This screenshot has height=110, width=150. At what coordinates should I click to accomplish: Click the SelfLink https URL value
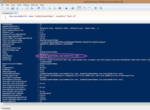click(95, 60)
